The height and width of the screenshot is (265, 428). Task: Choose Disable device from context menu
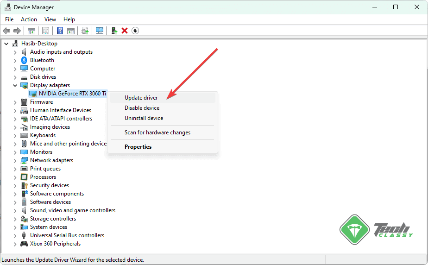[163, 108]
